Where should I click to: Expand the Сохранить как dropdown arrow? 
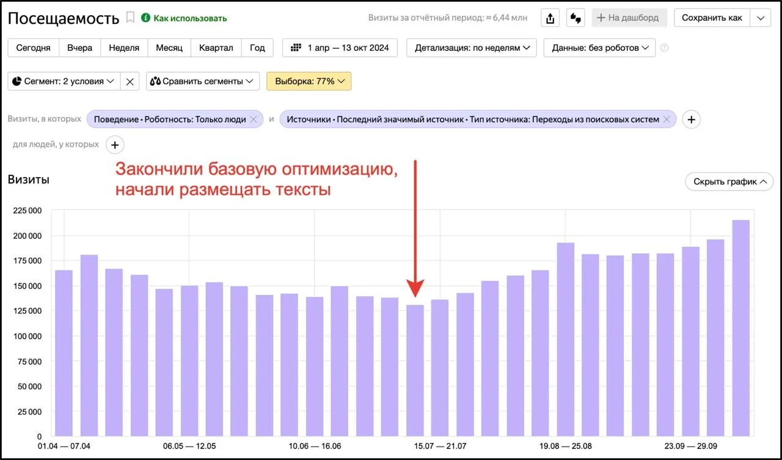(761, 18)
